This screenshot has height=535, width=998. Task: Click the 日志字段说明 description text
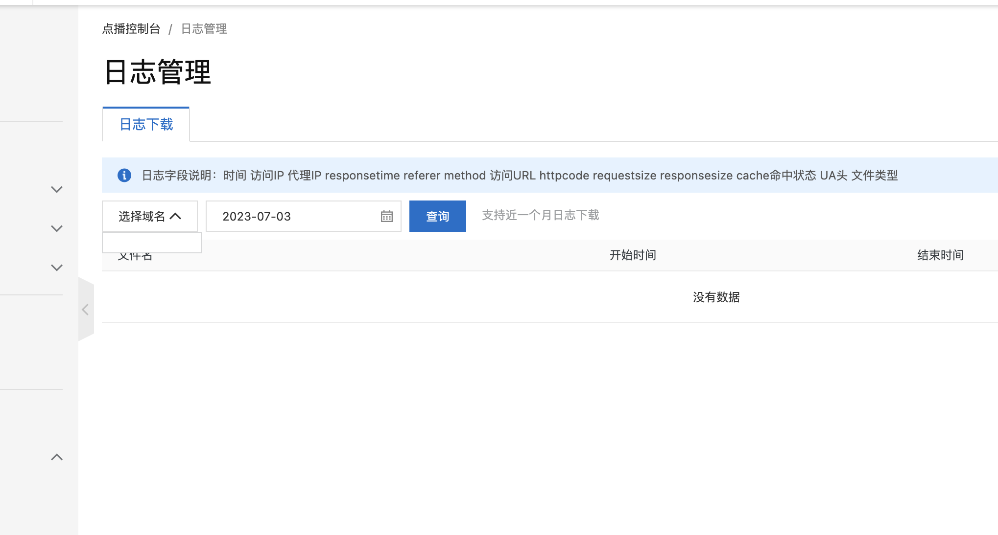coord(520,175)
